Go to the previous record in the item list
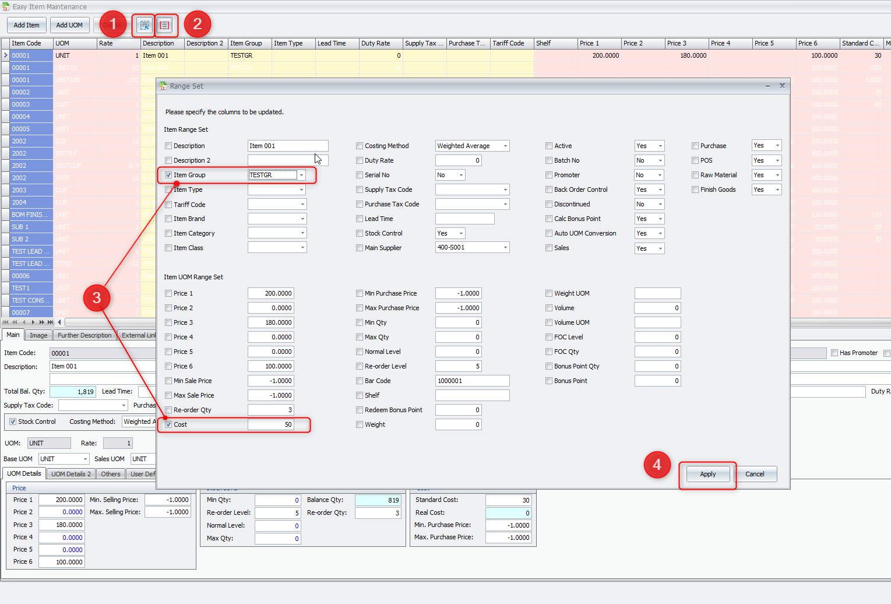891x604 pixels. point(24,322)
